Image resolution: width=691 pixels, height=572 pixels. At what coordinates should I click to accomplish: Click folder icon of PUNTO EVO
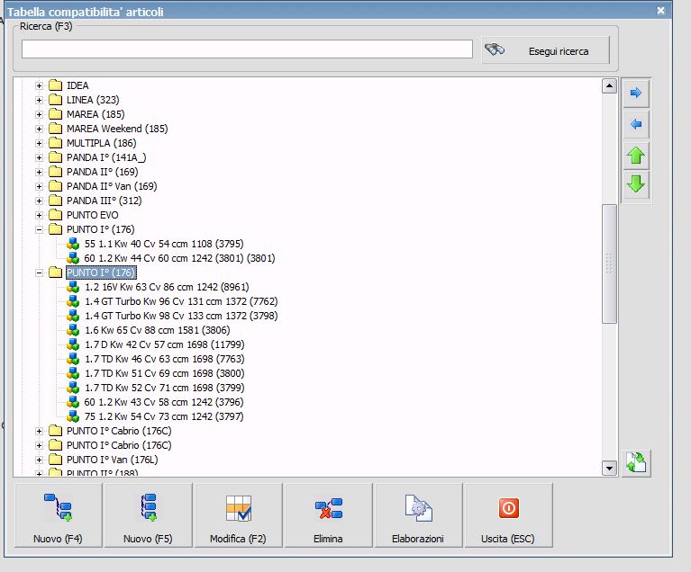(x=56, y=215)
